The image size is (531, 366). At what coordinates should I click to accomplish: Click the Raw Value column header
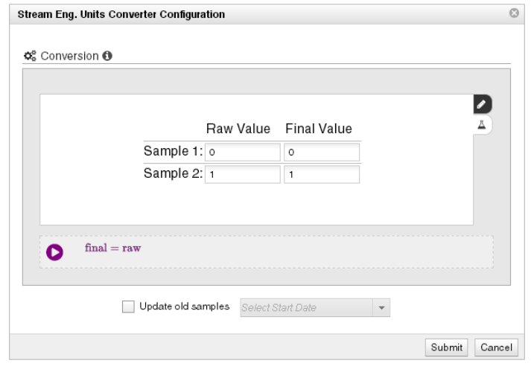coord(238,129)
